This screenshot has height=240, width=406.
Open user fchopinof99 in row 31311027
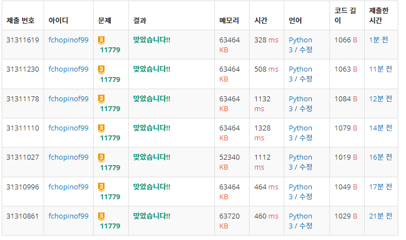point(68,157)
